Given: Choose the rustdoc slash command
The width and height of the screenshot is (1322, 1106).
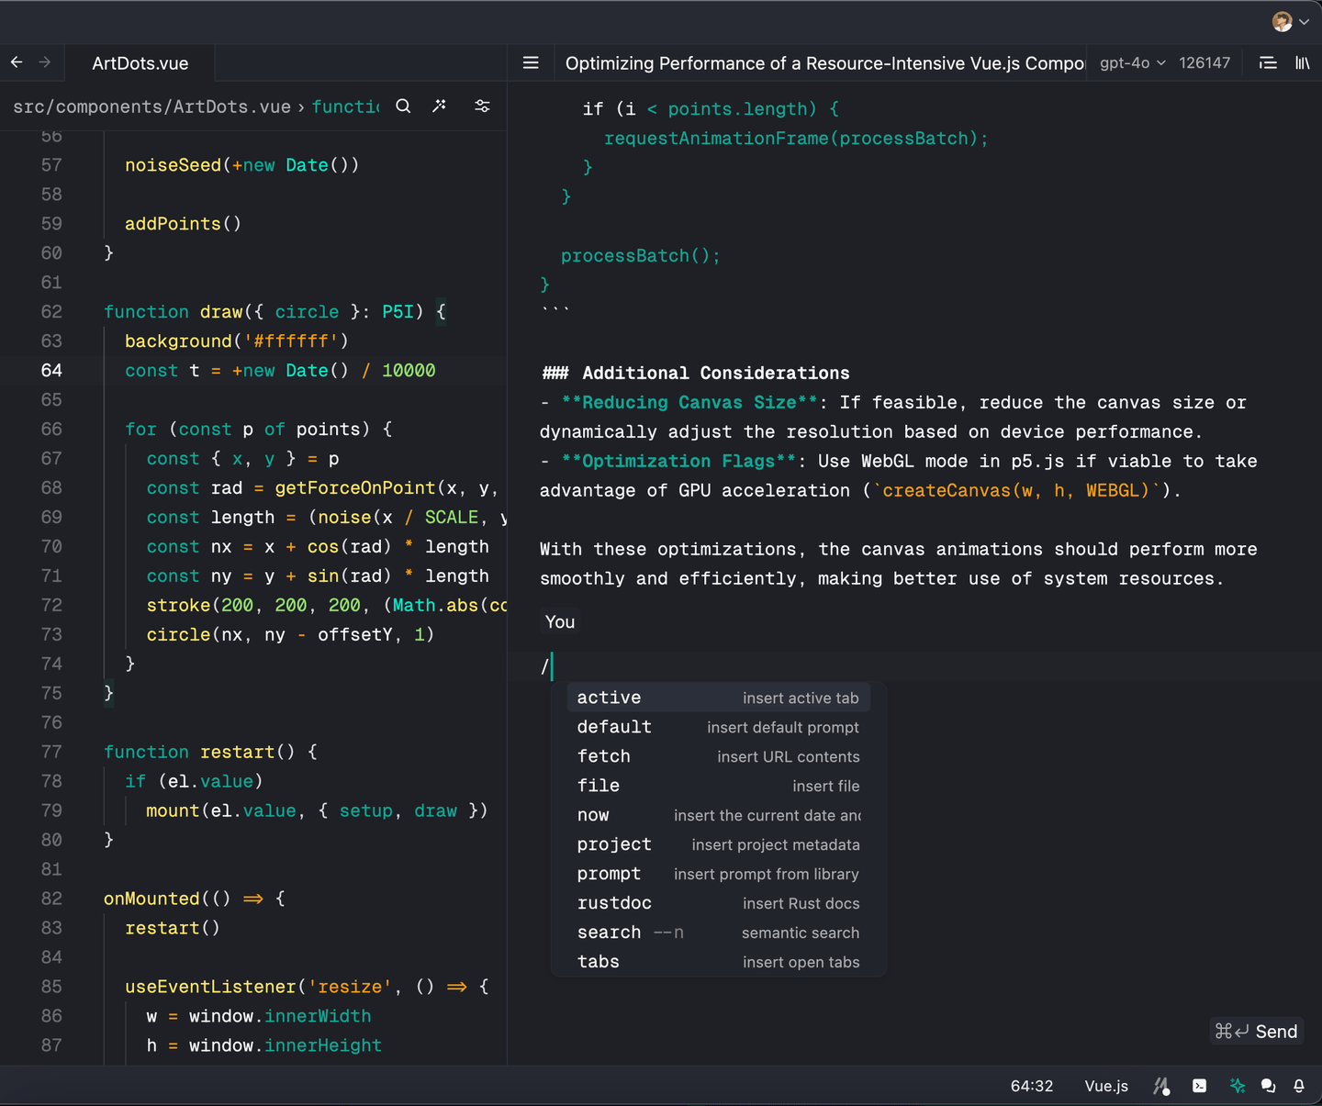Looking at the screenshot, I should [718, 903].
